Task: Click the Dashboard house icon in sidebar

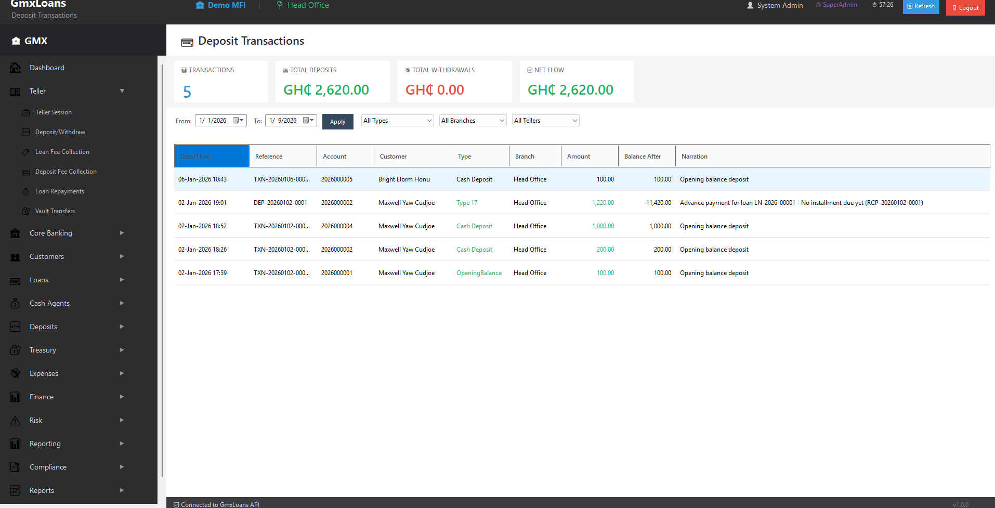Action: coord(15,68)
